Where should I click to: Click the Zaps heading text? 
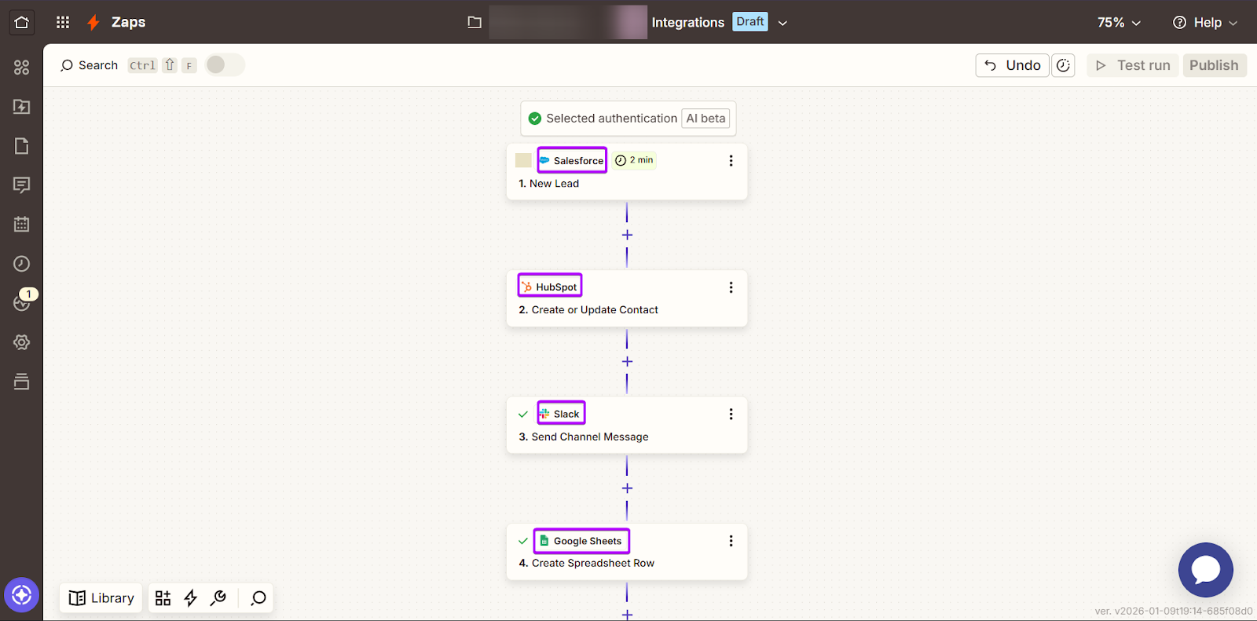pyautogui.click(x=128, y=22)
